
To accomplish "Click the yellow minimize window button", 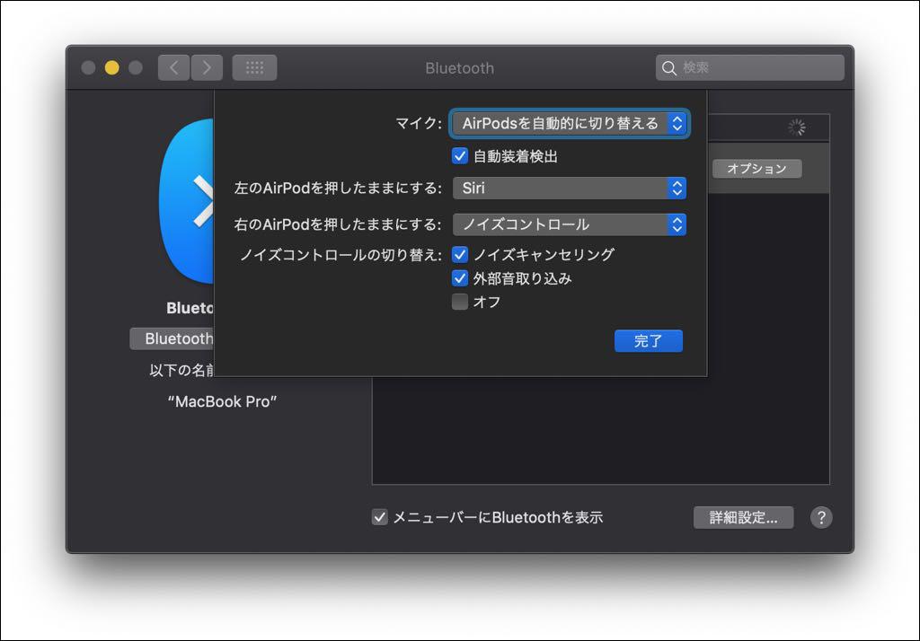I will 112,68.
